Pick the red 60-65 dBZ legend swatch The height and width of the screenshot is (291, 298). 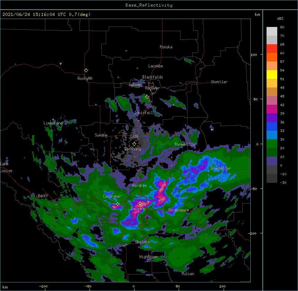click(272, 49)
